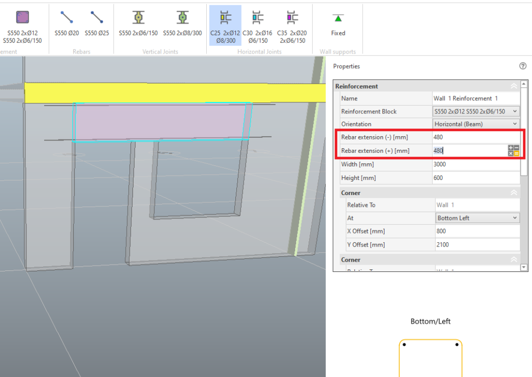Collapse the first Corner section
This screenshot has width=532, height=377.
point(514,193)
